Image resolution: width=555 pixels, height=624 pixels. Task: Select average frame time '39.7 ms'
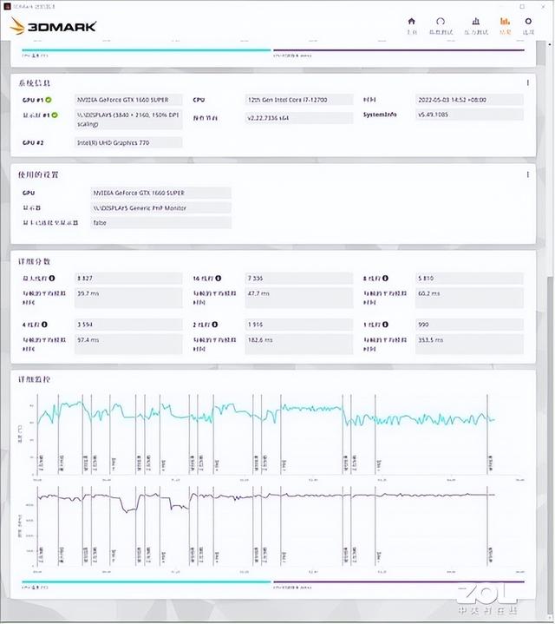tap(128, 298)
